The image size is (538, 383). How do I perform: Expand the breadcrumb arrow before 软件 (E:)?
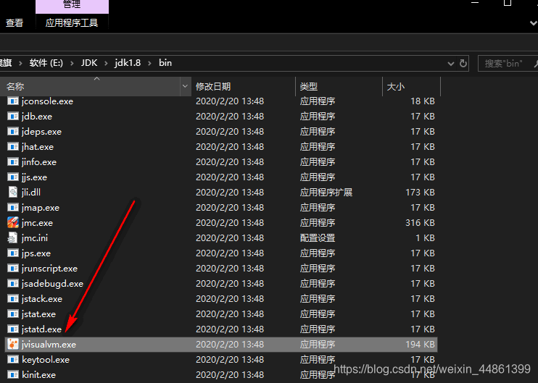pyautogui.click(x=20, y=64)
